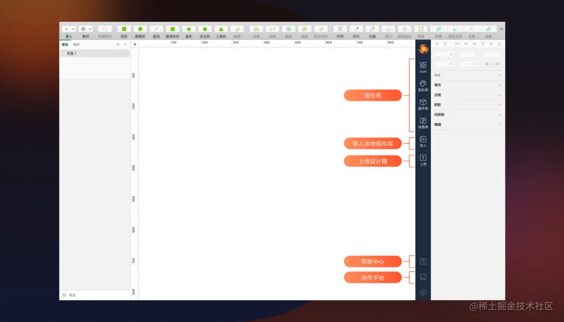Select the 多边形 polygon tool

coord(205,29)
